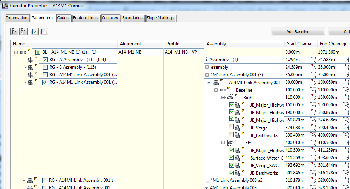Expand the B Assembly row's assembly node

coord(207,67)
